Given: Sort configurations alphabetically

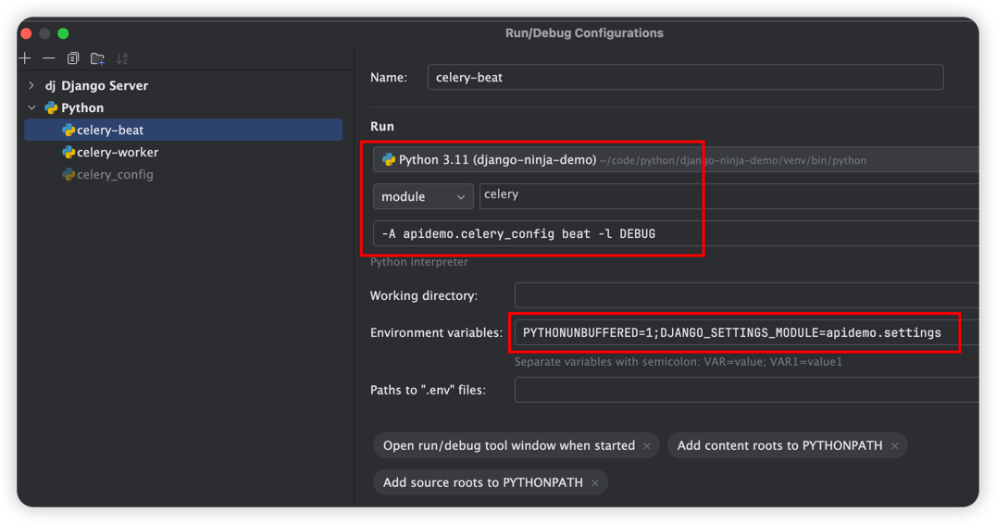Looking at the screenshot, I should click(x=122, y=58).
